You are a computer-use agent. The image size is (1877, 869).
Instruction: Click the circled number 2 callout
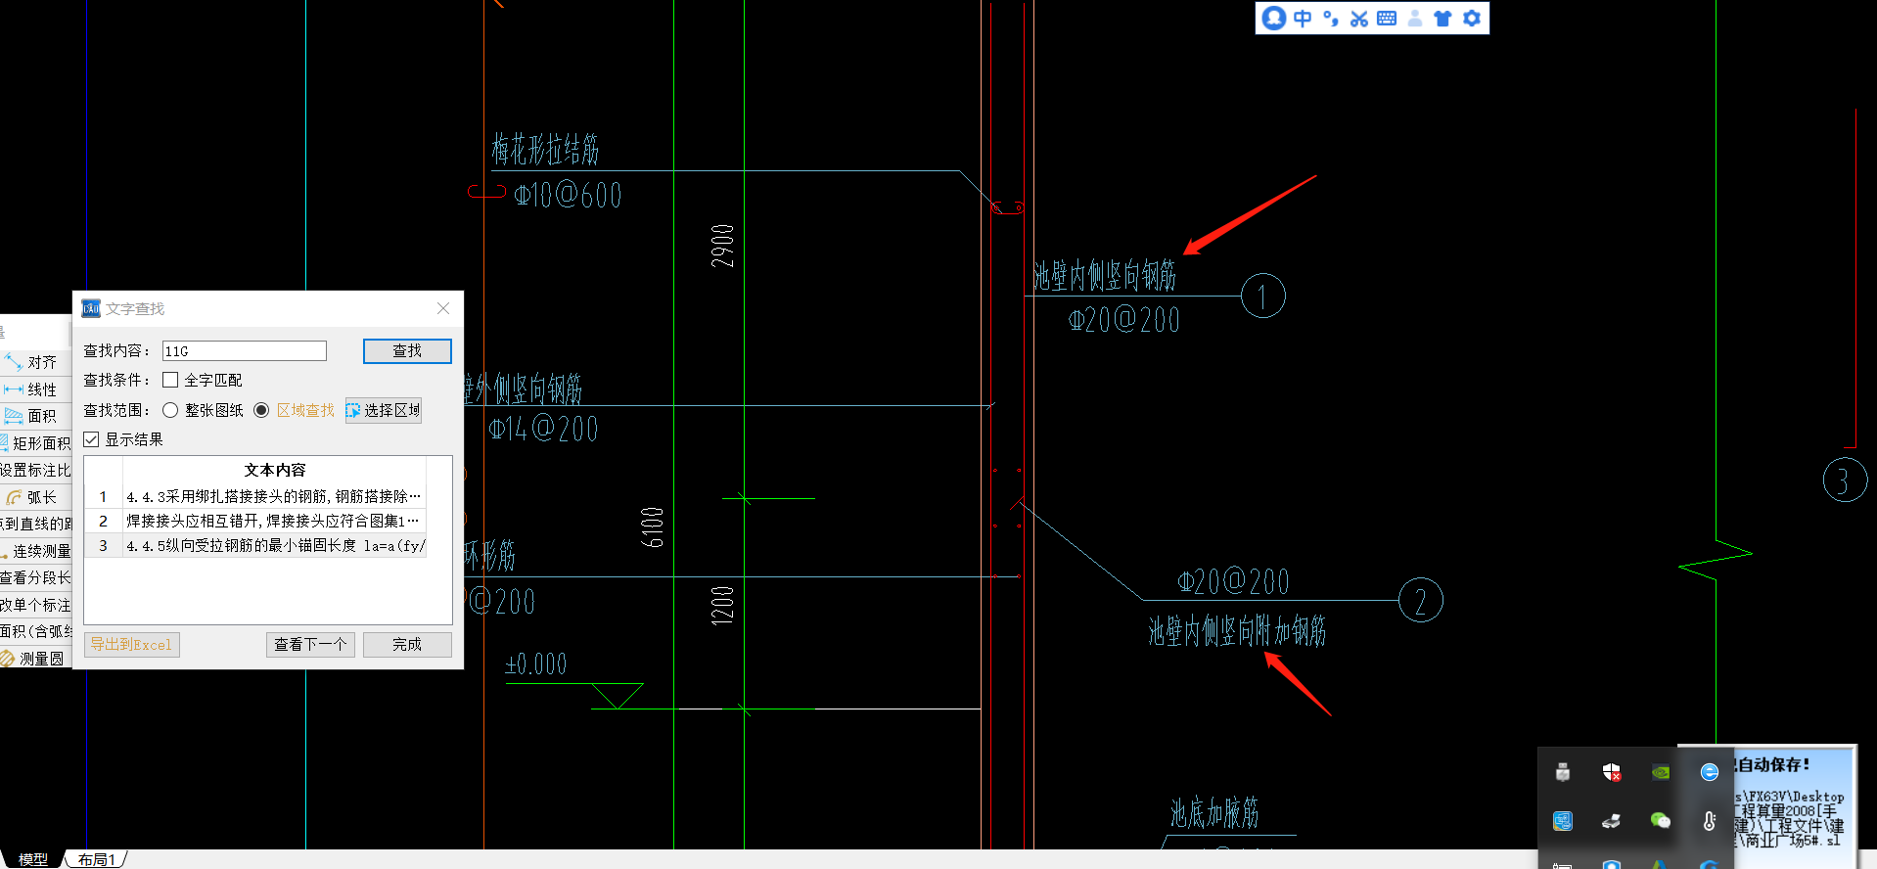[x=1421, y=601]
